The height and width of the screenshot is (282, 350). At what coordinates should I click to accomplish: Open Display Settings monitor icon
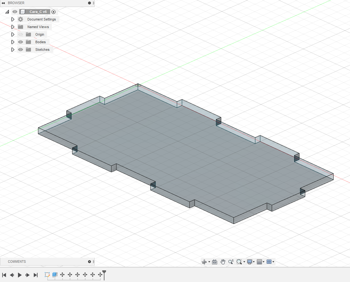click(x=250, y=262)
